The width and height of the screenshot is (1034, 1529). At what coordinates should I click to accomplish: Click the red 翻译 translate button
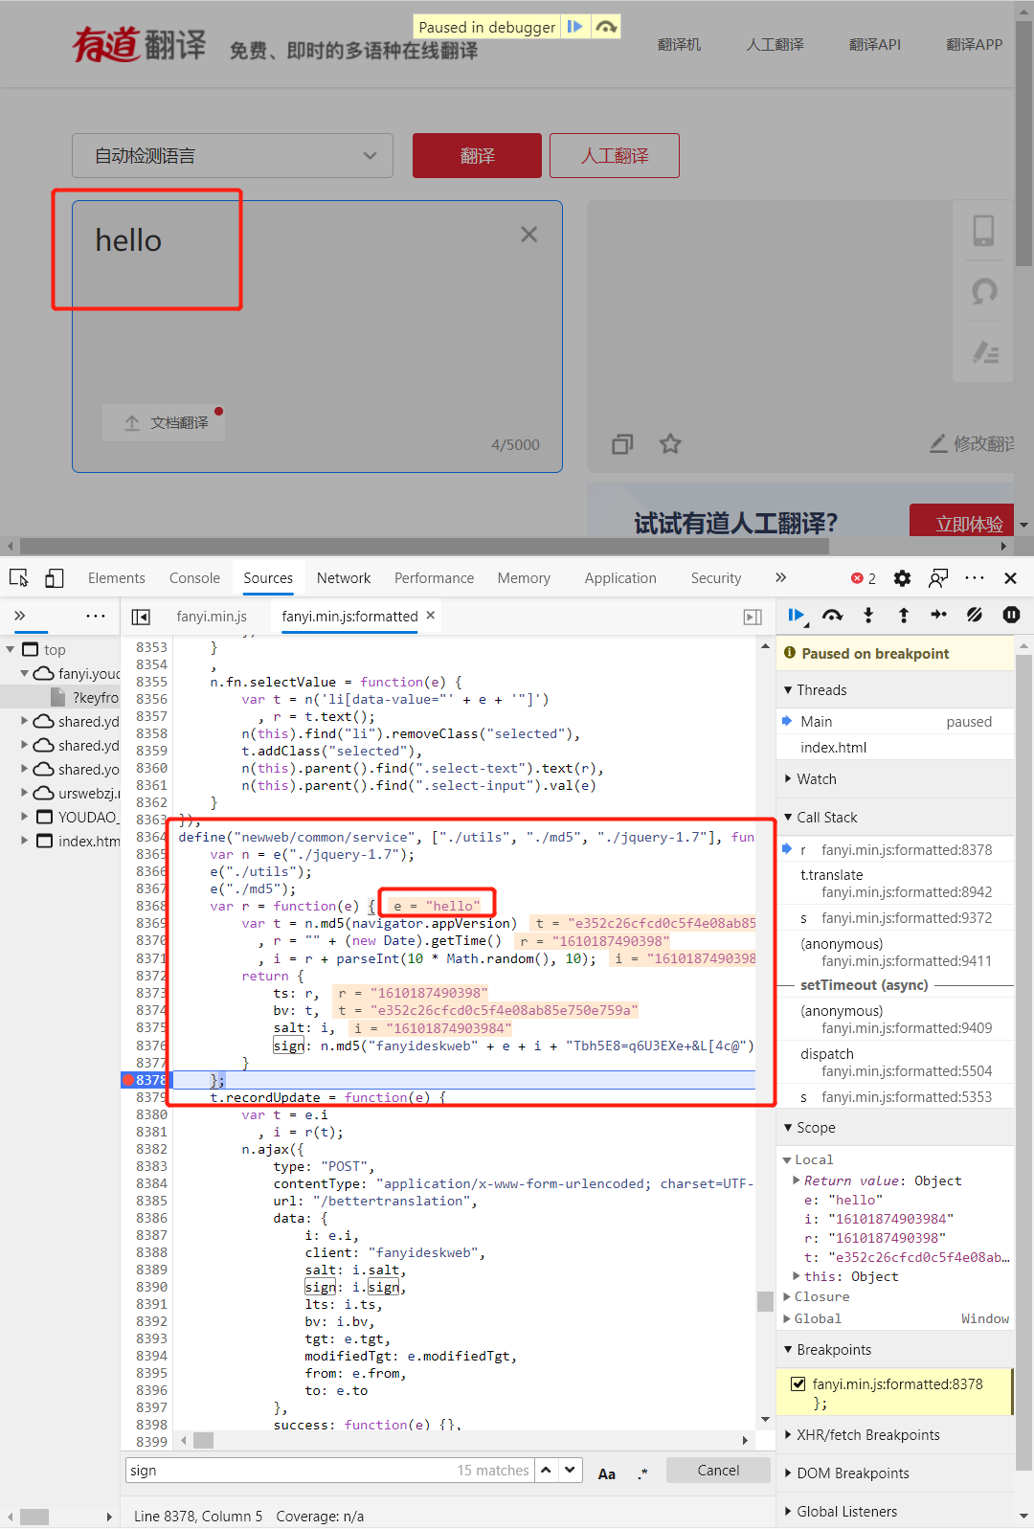477,155
